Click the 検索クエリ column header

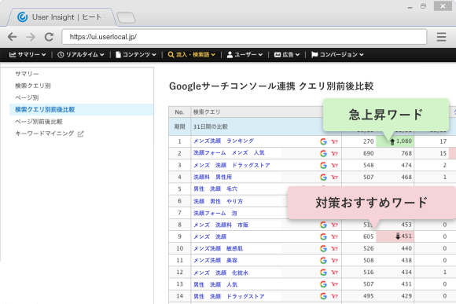207,112
